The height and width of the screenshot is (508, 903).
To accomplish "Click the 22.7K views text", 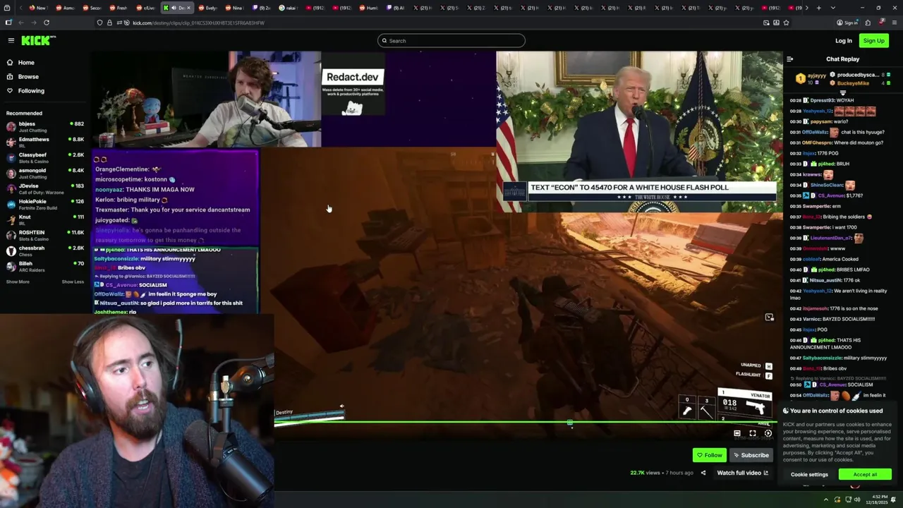I will [x=645, y=473].
